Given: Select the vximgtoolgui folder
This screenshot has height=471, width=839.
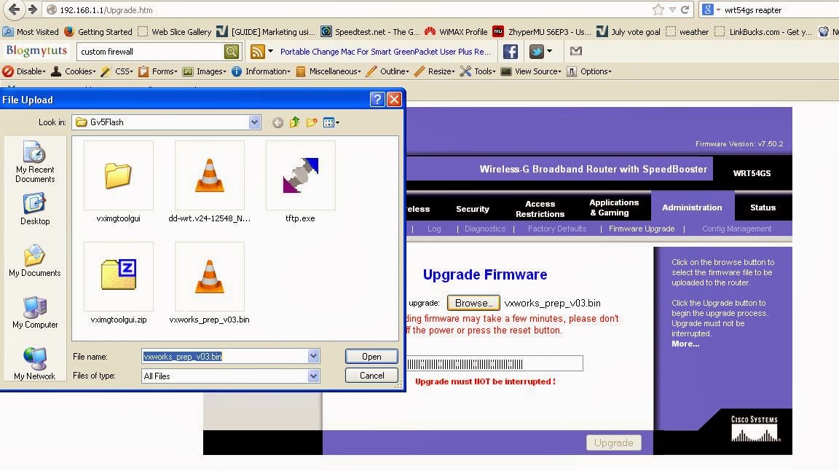Looking at the screenshot, I should coord(118,182).
